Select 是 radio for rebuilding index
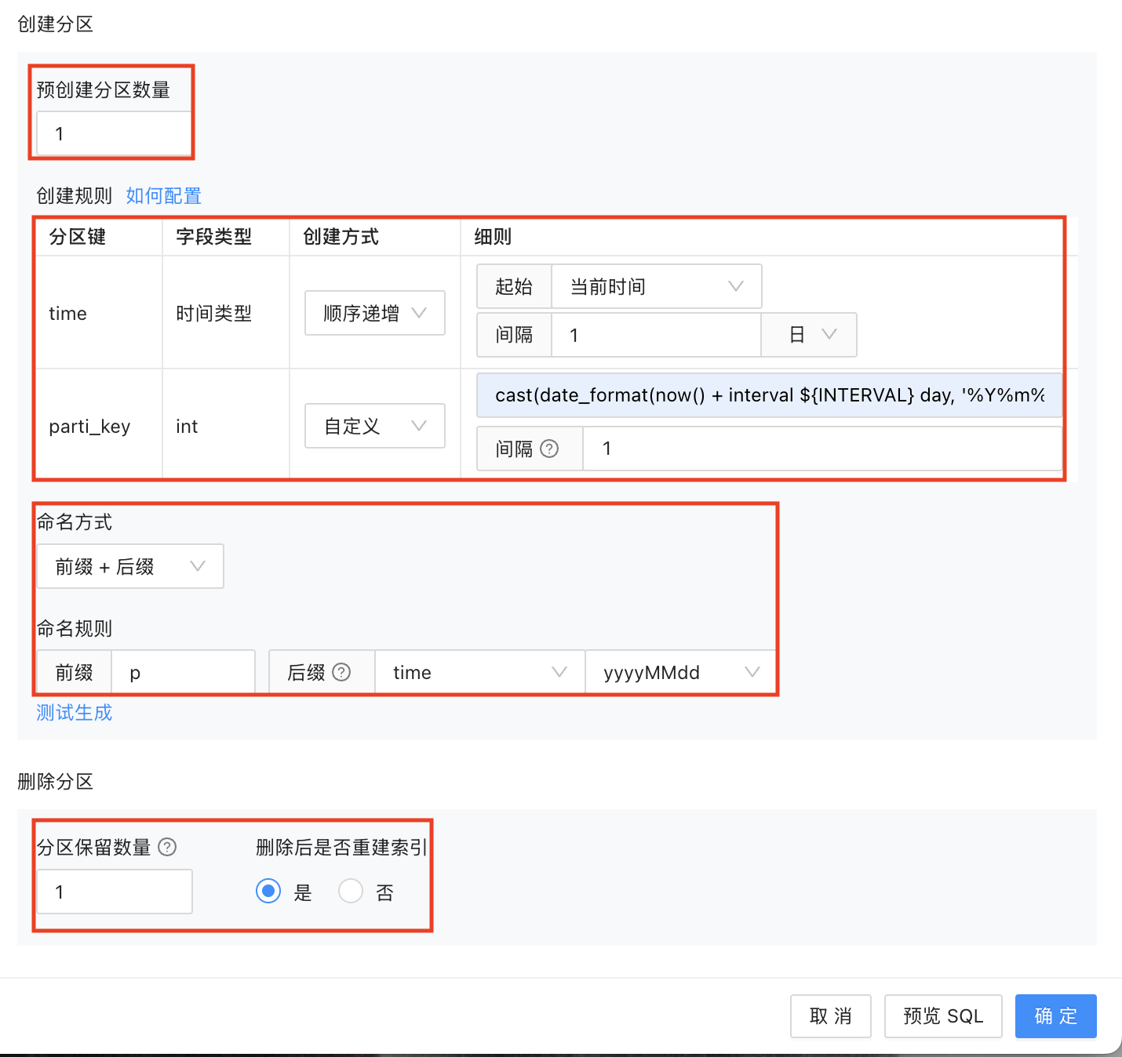1122x1057 pixels. (x=268, y=892)
